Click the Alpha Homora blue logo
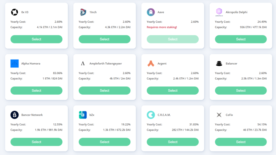Image resolution: width=276 pixels, height=155 pixels. point(15,64)
